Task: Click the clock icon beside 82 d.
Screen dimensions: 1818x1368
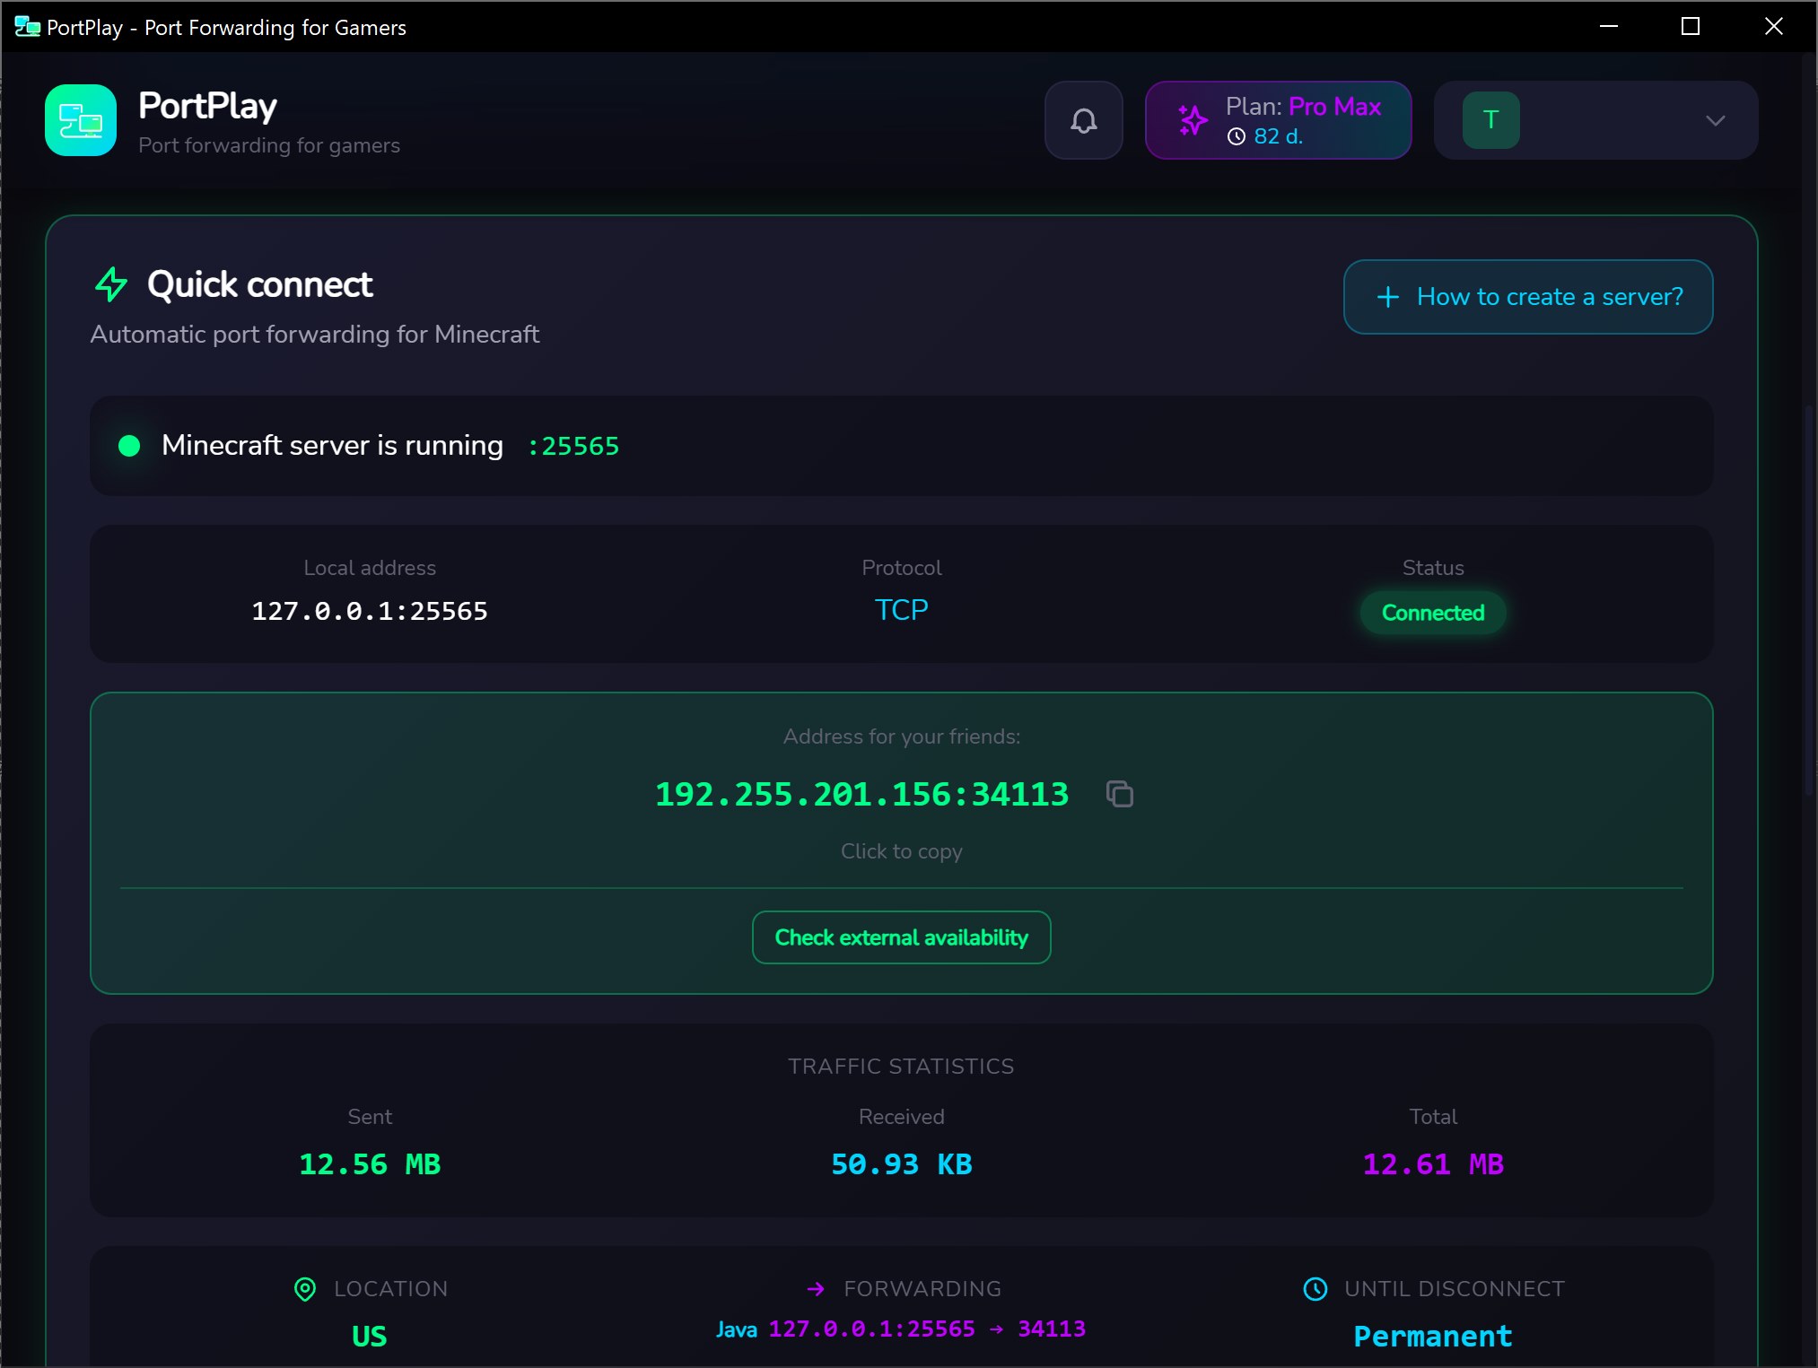Action: 1237,136
